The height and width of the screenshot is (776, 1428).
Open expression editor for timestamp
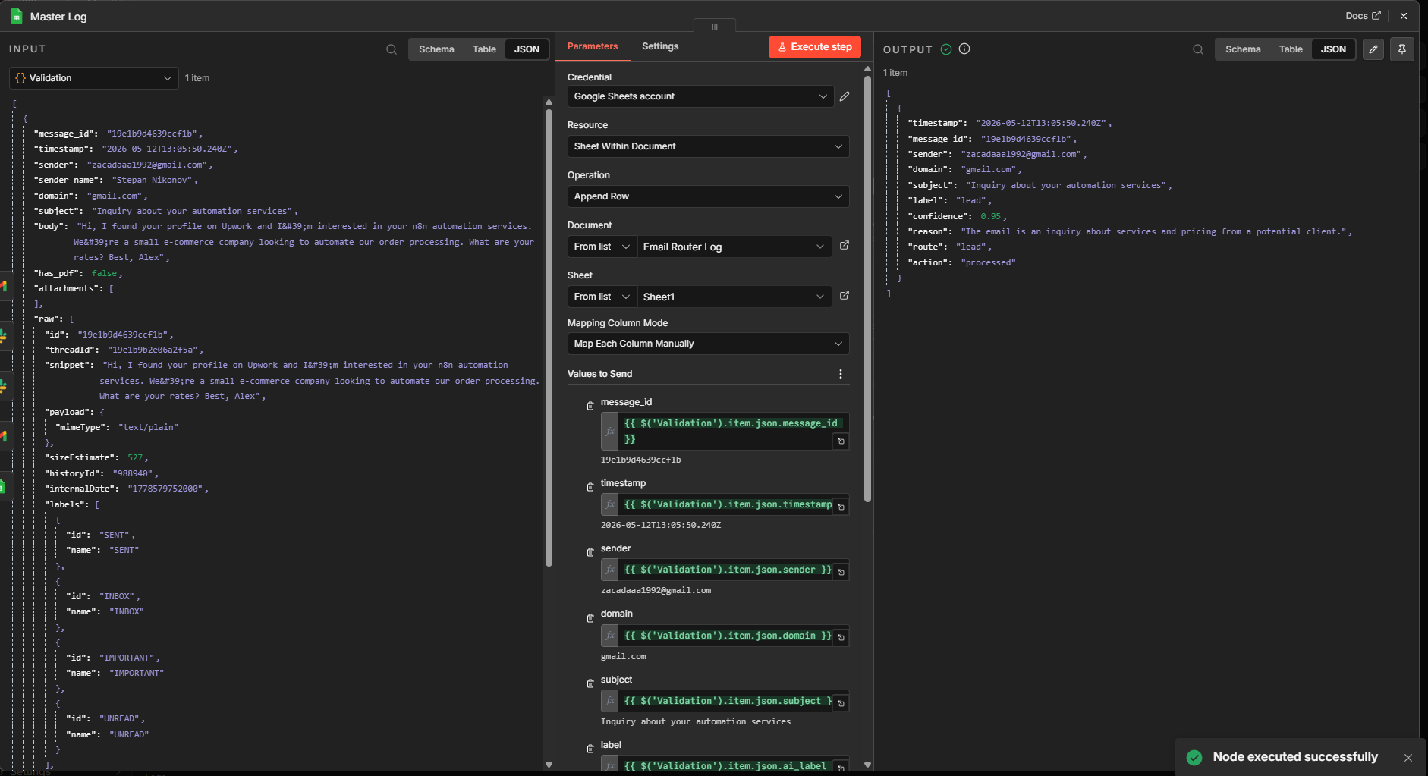(841, 507)
